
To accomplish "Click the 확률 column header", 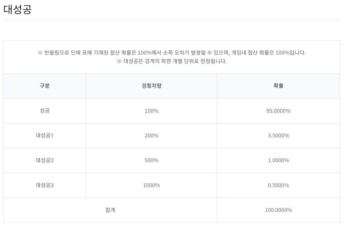I will pyautogui.click(x=278, y=86).
